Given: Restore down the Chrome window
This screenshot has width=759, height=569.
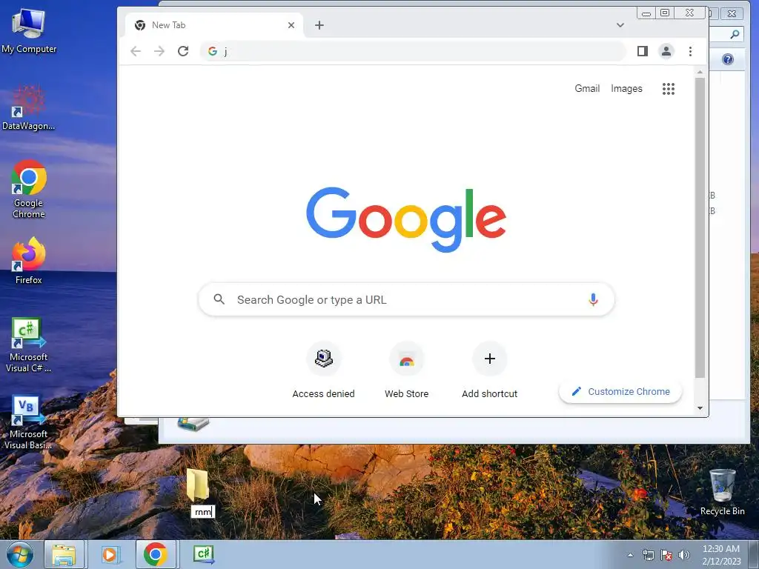Looking at the screenshot, I should pos(665,13).
